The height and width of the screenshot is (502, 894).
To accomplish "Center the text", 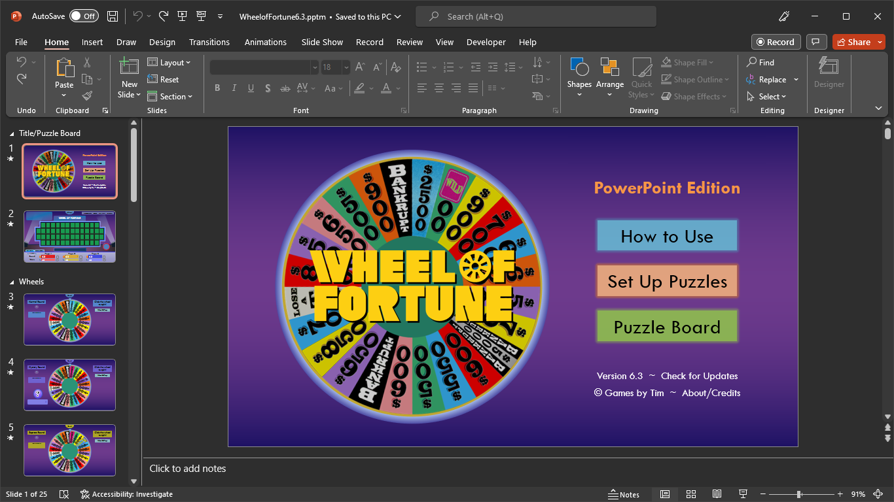I will tap(439, 88).
